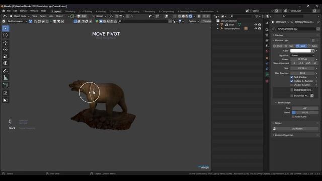Select the Move tool
The width and height of the screenshot is (322, 181).
pyautogui.click(x=5, y=43)
